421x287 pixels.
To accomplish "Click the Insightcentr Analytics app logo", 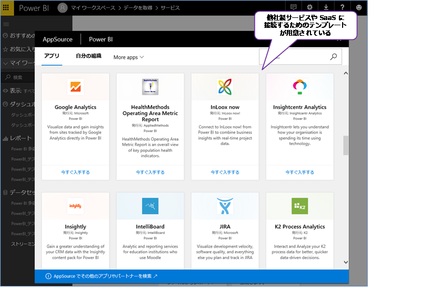I will 299,87.
